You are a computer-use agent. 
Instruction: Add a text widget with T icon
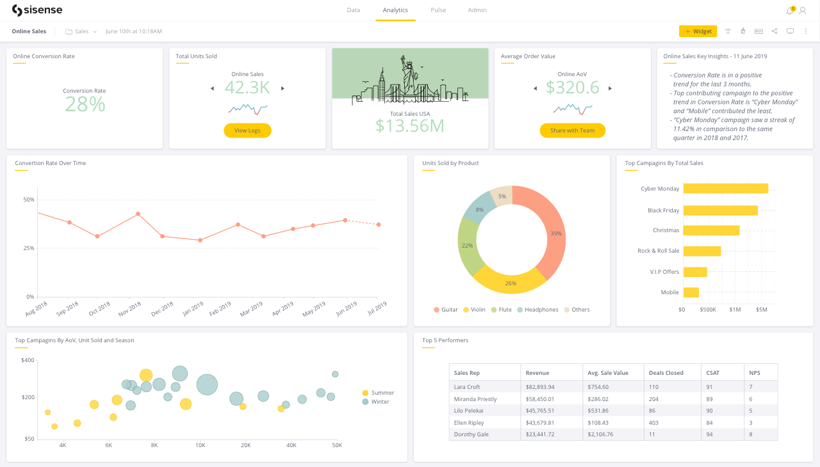coord(728,31)
